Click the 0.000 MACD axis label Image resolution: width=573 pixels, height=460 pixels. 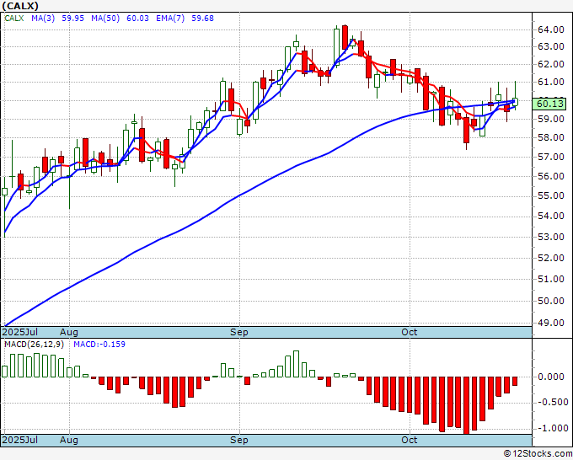(x=551, y=377)
